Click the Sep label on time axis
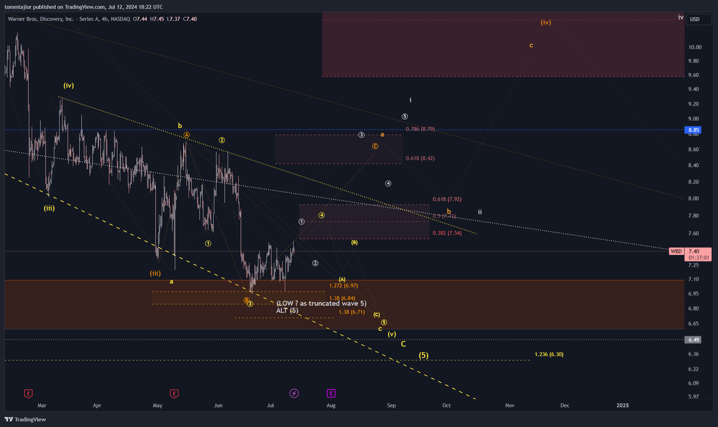Image resolution: width=718 pixels, height=427 pixels. 391,405
